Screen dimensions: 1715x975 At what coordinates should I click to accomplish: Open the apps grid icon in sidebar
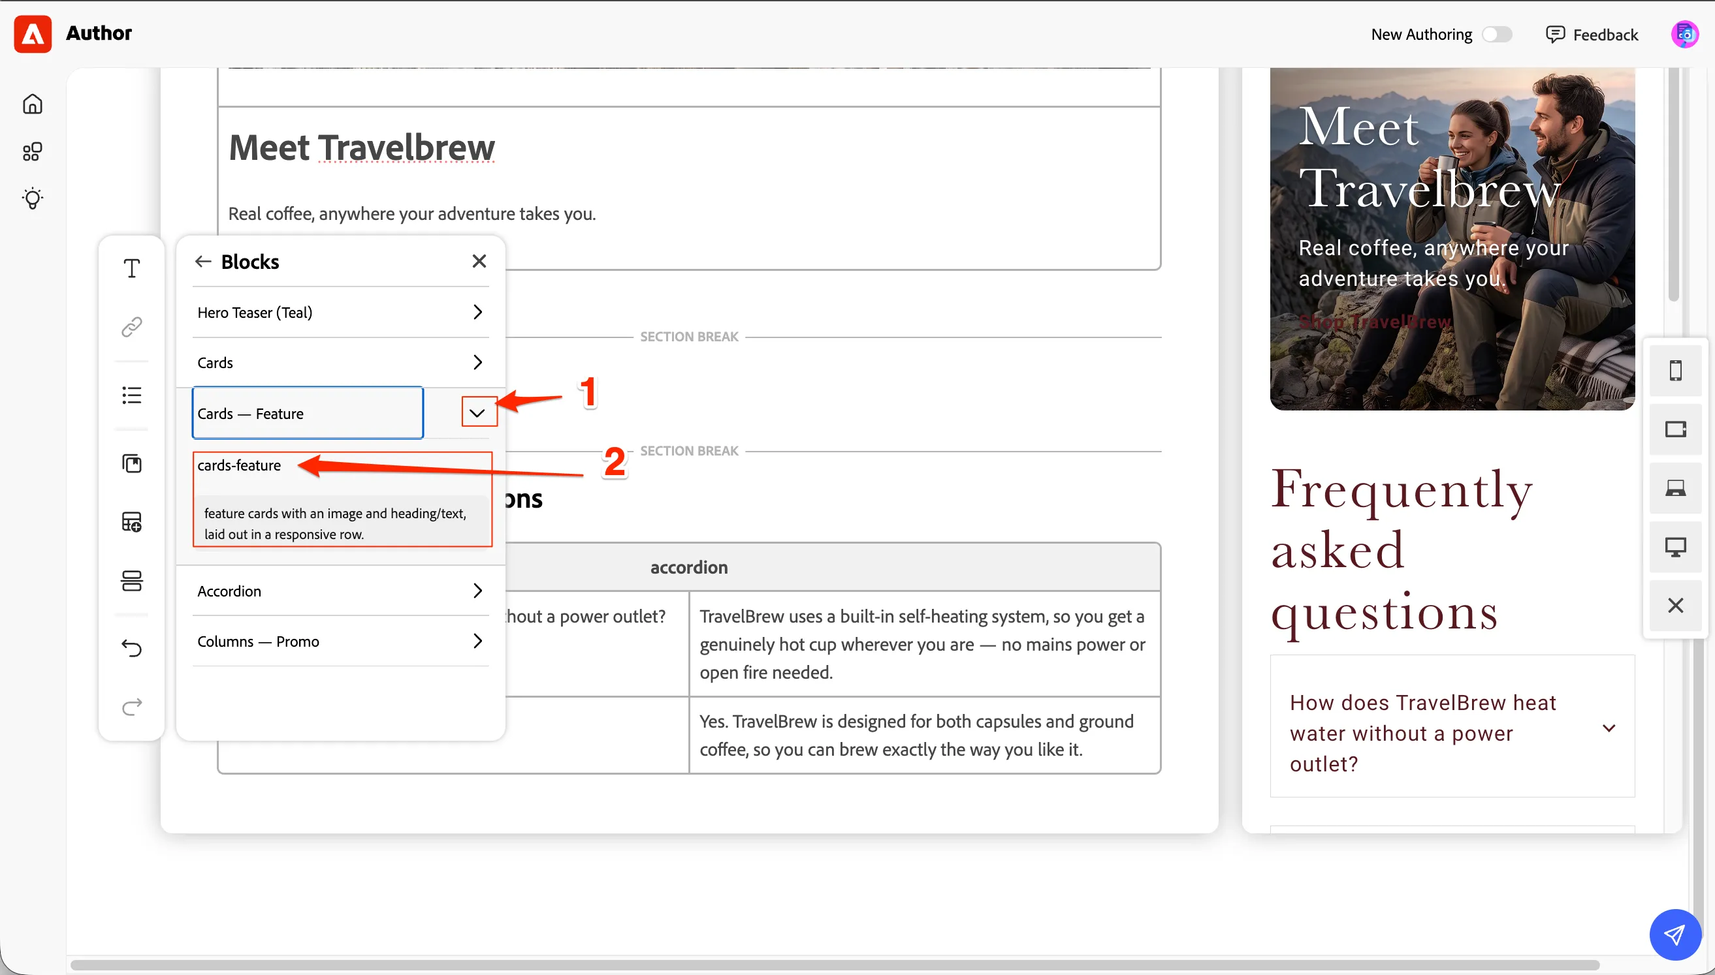tap(32, 151)
